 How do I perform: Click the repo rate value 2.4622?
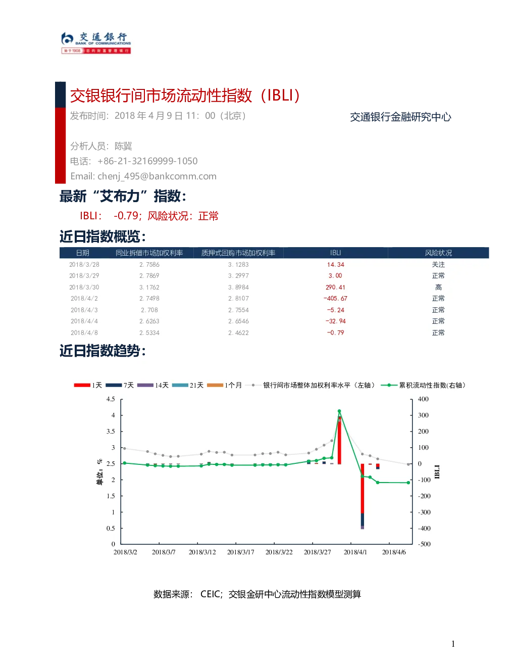point(238,332)
